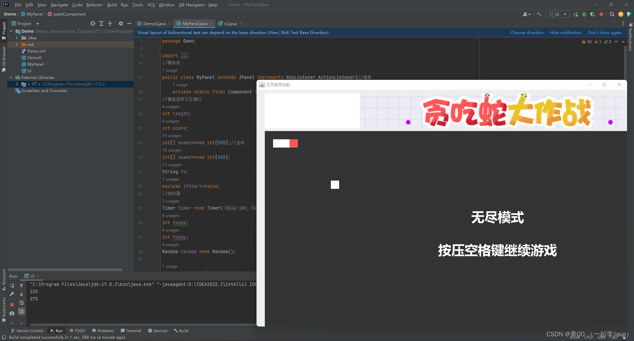Toggle Bookmarks side panel

pos(4,310)
